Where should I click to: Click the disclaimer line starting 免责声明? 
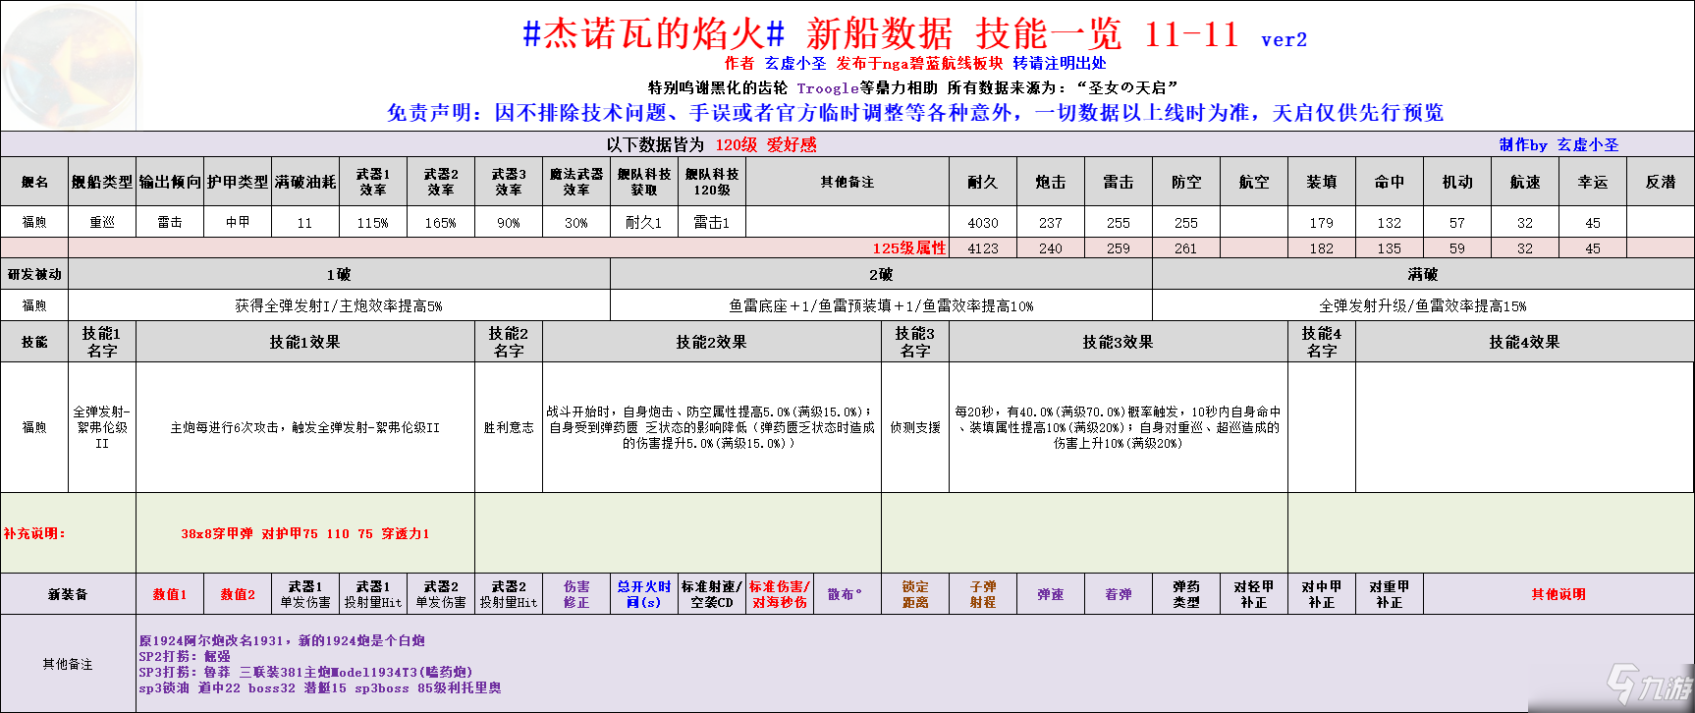[x=915, y=113]
